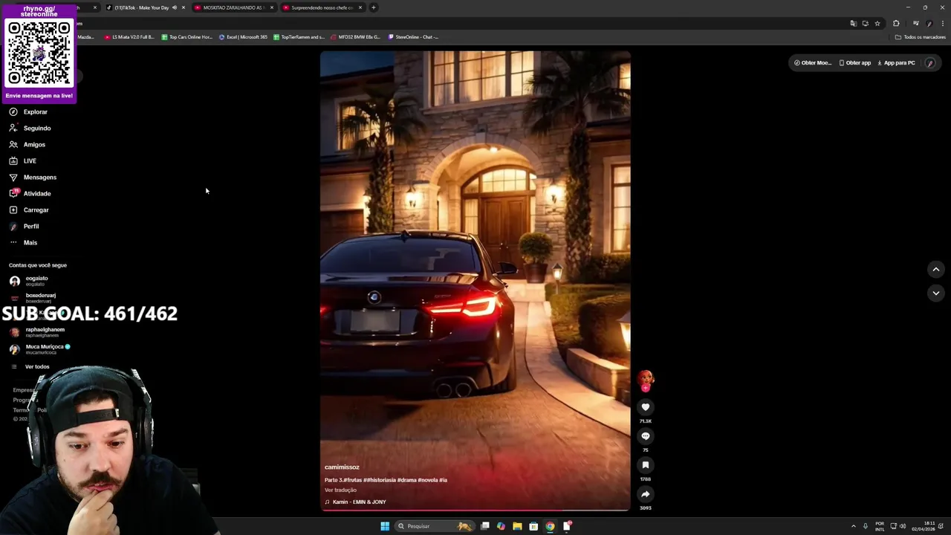Image resolution: width=951 pixels, height=535 pixels.
Task: Open Muca Muriçoca followed account
Action: tap(40, 348)
